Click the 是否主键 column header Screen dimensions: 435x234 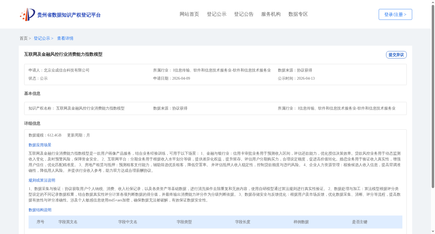(360, 222)
